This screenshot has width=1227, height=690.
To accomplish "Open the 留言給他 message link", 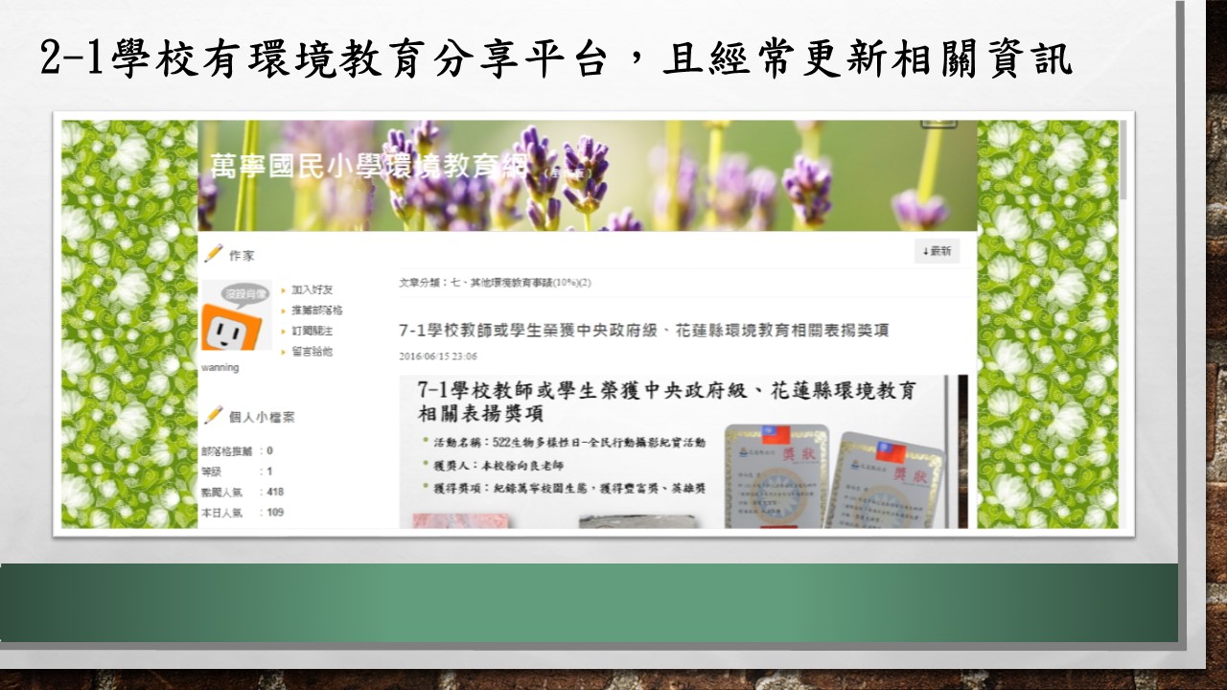I will 313,352.
